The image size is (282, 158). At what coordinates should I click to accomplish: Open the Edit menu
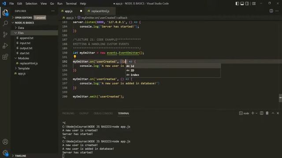pyautogui.click(x=19, y=4)
